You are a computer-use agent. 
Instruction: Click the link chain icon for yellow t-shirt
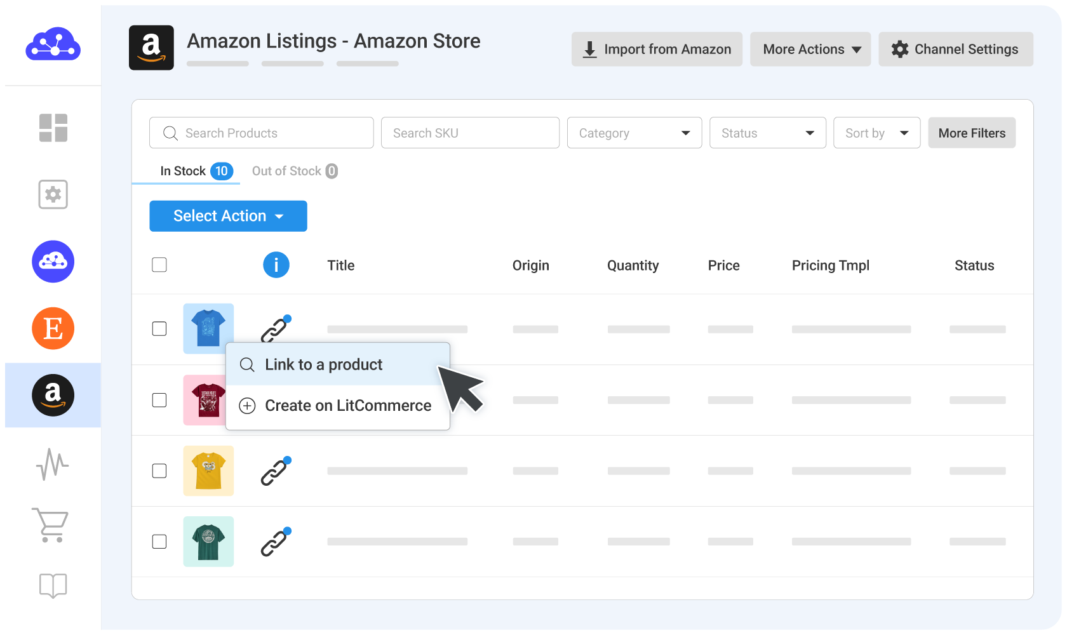(276, 471)
